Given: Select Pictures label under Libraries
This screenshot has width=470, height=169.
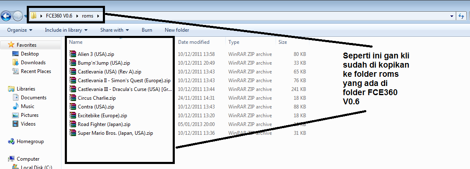Looking at the screenshot, I should (x=30, y=115).
